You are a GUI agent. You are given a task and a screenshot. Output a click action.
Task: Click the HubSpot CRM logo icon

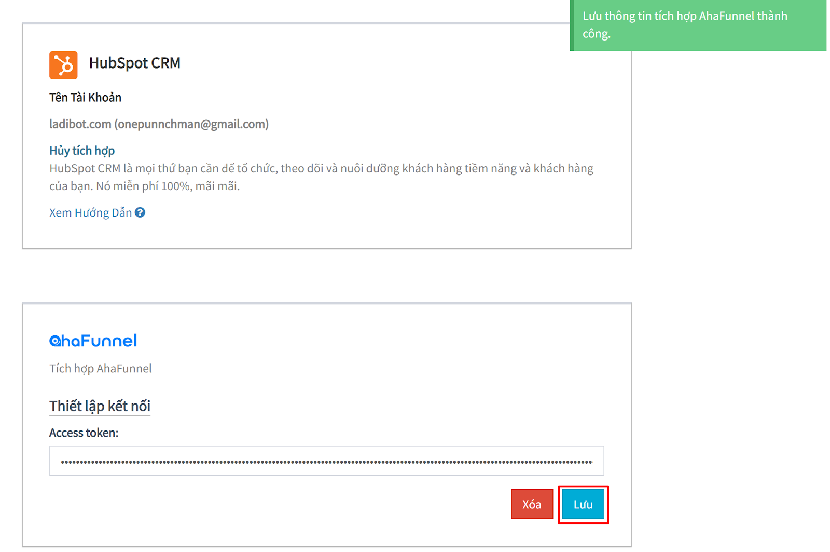63,65
